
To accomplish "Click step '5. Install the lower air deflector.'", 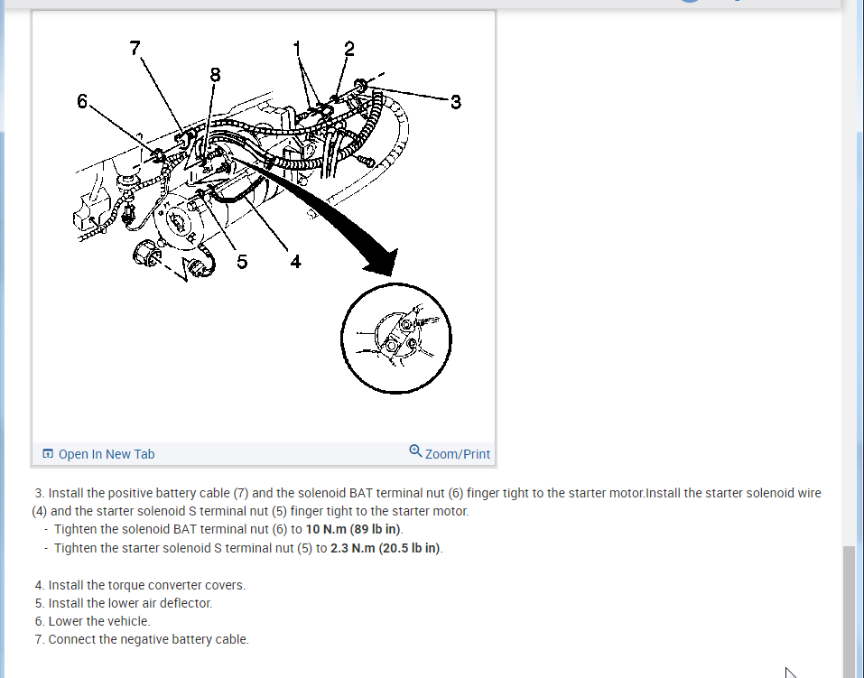I will click(x=124, y=603).
